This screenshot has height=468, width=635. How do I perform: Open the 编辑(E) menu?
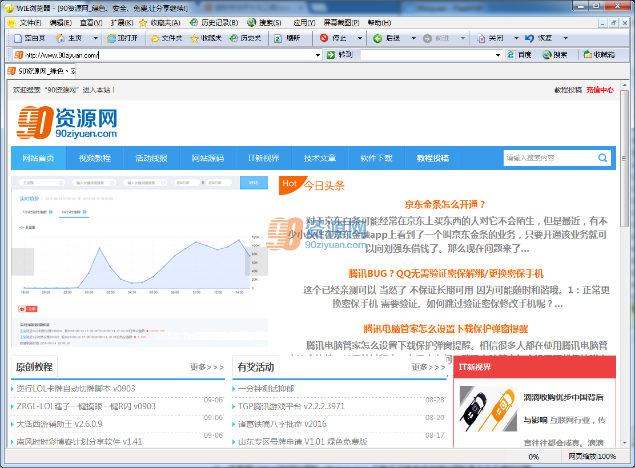tap(61, 23)
